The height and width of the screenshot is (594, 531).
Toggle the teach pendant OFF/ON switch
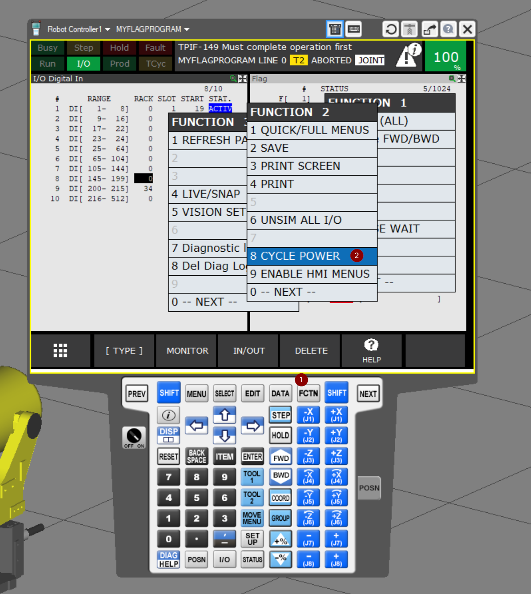coord(134,438)
